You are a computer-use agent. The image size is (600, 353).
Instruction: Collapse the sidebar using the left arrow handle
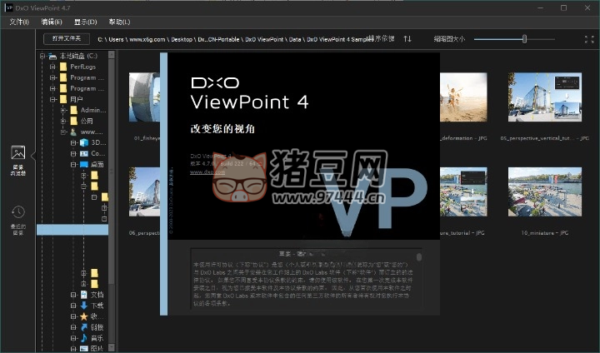pos(33,155)
